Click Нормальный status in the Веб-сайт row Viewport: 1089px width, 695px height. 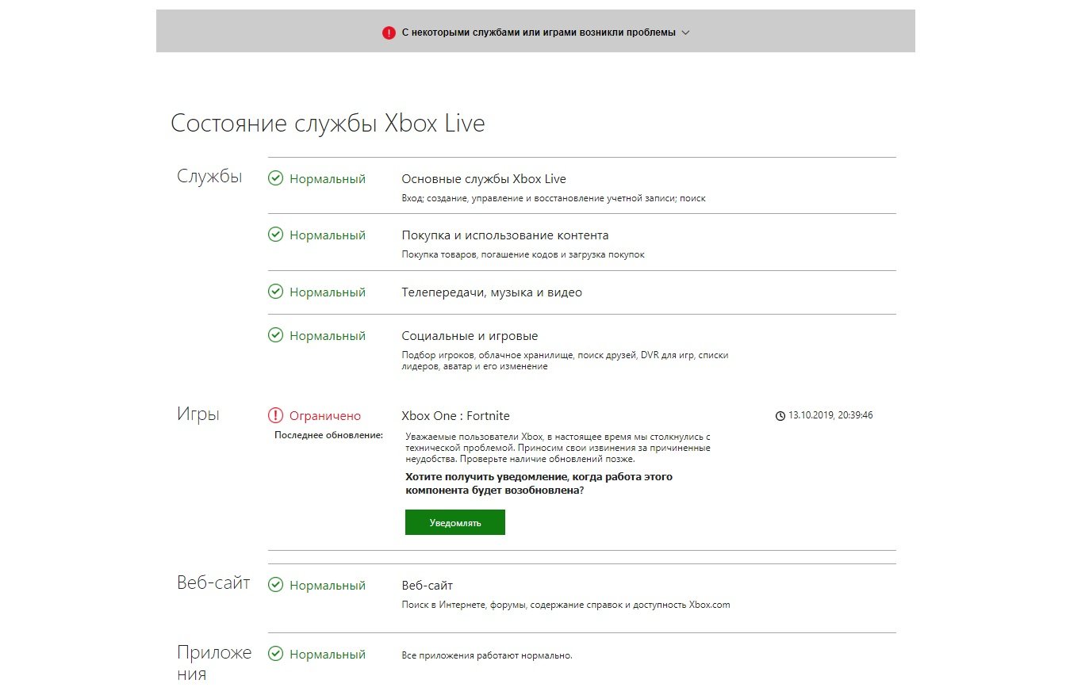click(x=328, y=586)
